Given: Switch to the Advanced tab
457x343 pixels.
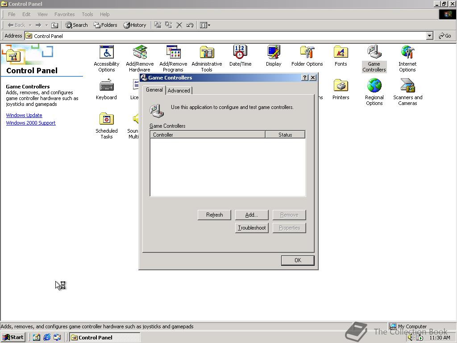Looking at the screenshot, I should click(x=179, y=90).
